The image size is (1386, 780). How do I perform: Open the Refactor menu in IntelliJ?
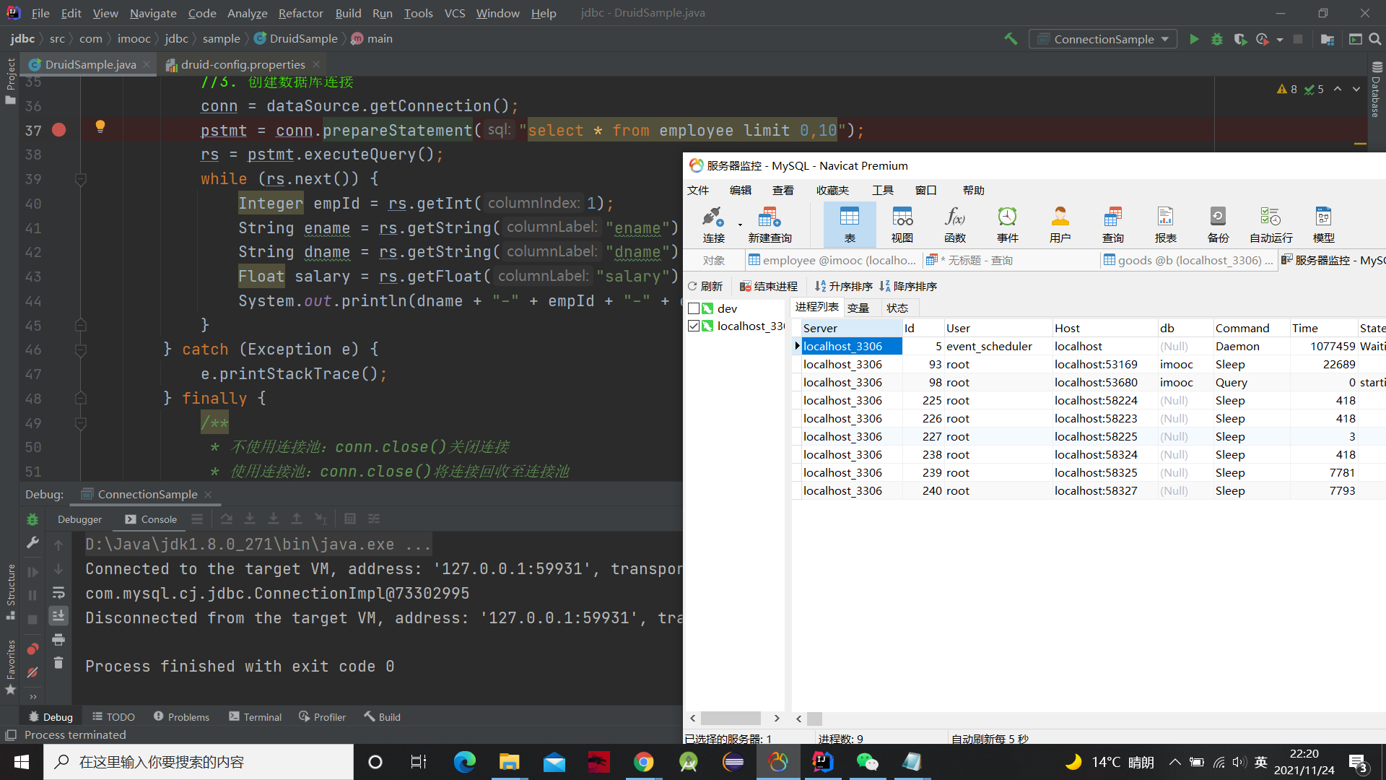[300, 13]
